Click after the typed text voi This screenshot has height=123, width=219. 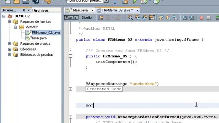click(x=93, y=106)
